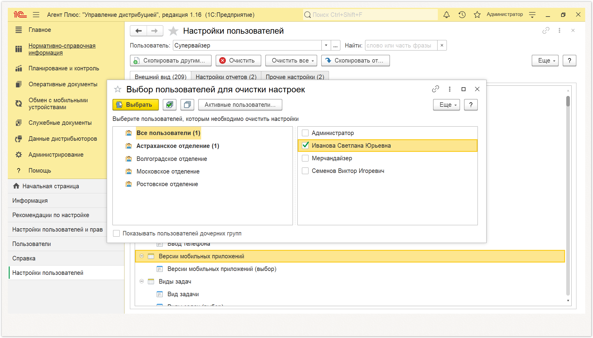Viewport: 593px width, 338px height.
Task: Click home icon of Начальная страница
Action: pos(16,186)
